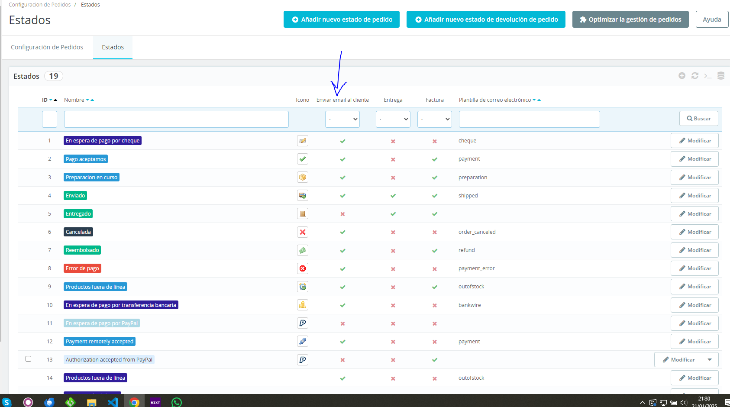Screen dimensions: 730x407
Task: Click PayPal icon for Authorization accepted row
Action: click(303, 360)
